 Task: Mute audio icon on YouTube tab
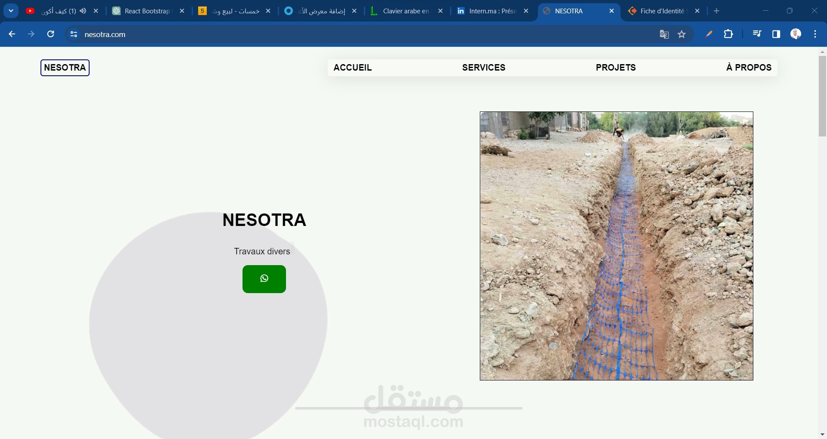tap(83, 11)
